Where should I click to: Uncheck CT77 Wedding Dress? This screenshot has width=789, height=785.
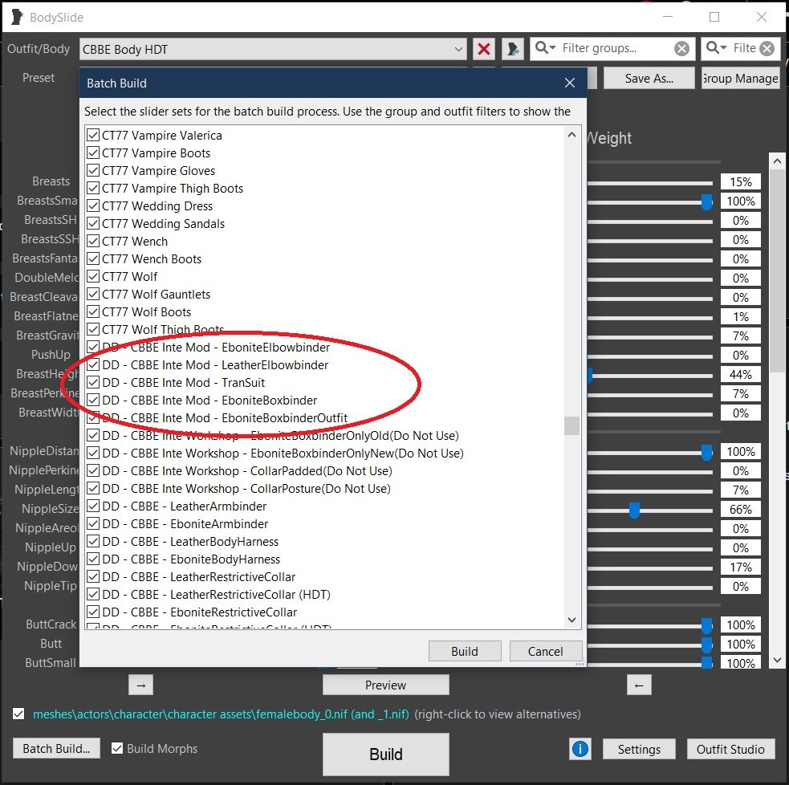pyautogui.click(x=93, y=205)
